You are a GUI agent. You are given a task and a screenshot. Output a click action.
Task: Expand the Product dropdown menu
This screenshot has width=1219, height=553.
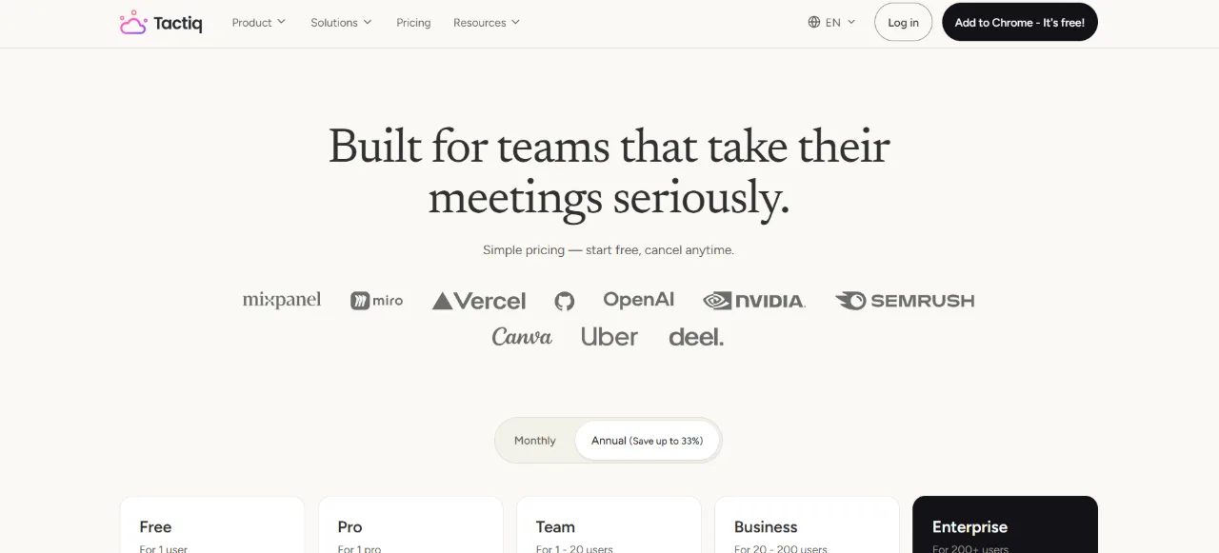[259, 22]
